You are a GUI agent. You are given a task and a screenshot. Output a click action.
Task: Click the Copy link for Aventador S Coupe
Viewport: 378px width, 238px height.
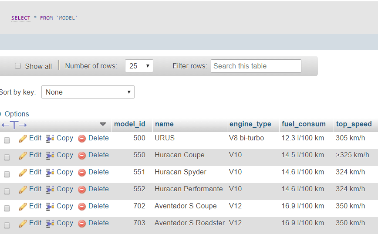[x=65, y=206]
